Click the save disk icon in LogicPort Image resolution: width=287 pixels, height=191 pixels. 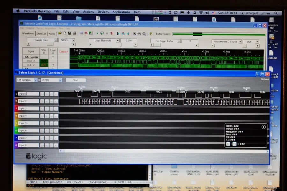tap(70, 33)
